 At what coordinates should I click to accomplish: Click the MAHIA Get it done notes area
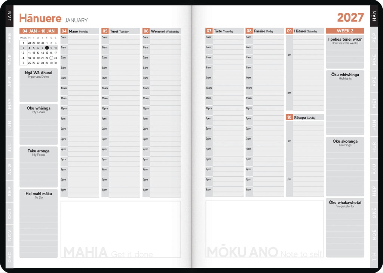pos(121,229)
